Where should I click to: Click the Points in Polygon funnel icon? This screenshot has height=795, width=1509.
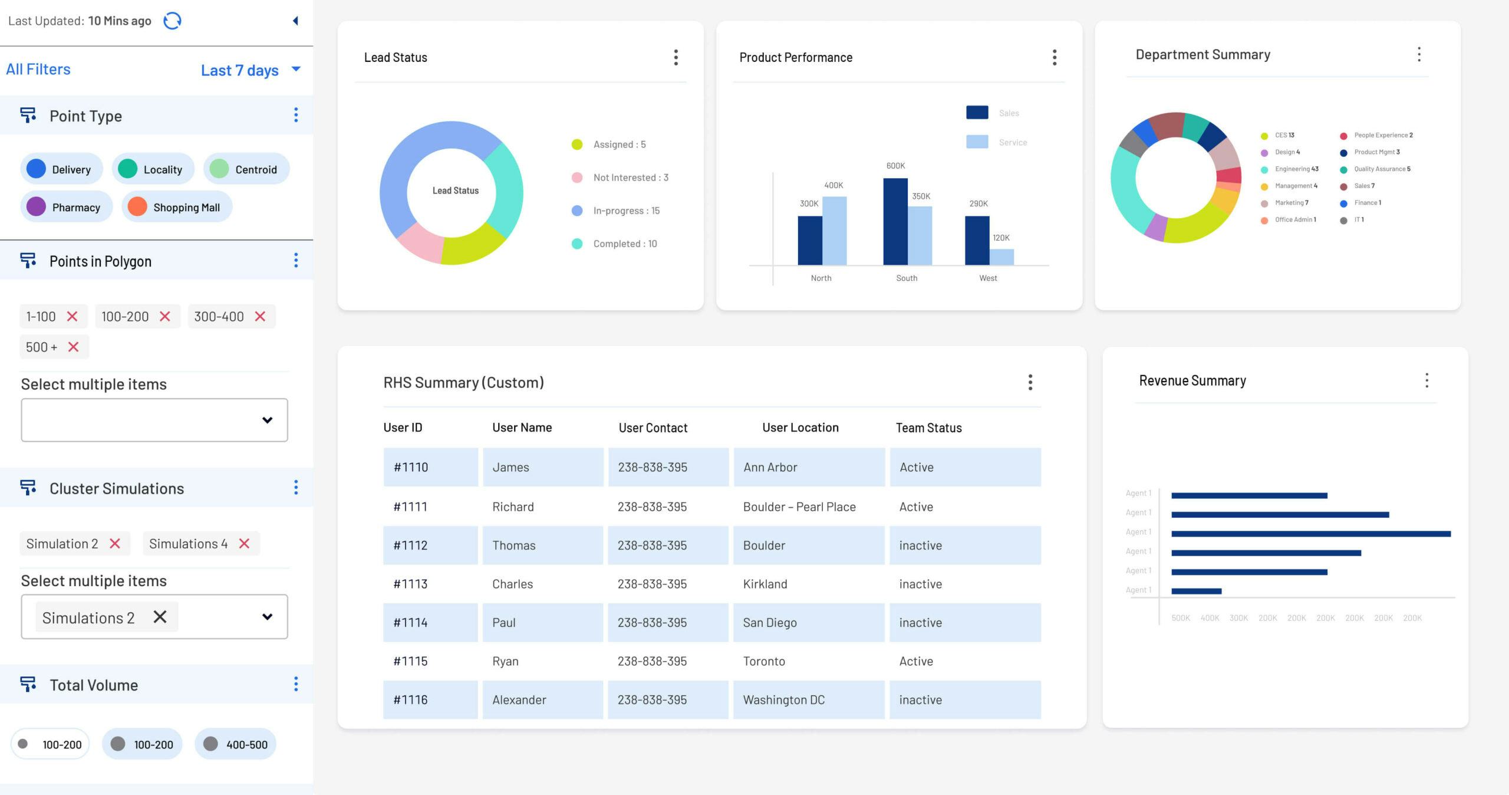(x=28, y=261)
